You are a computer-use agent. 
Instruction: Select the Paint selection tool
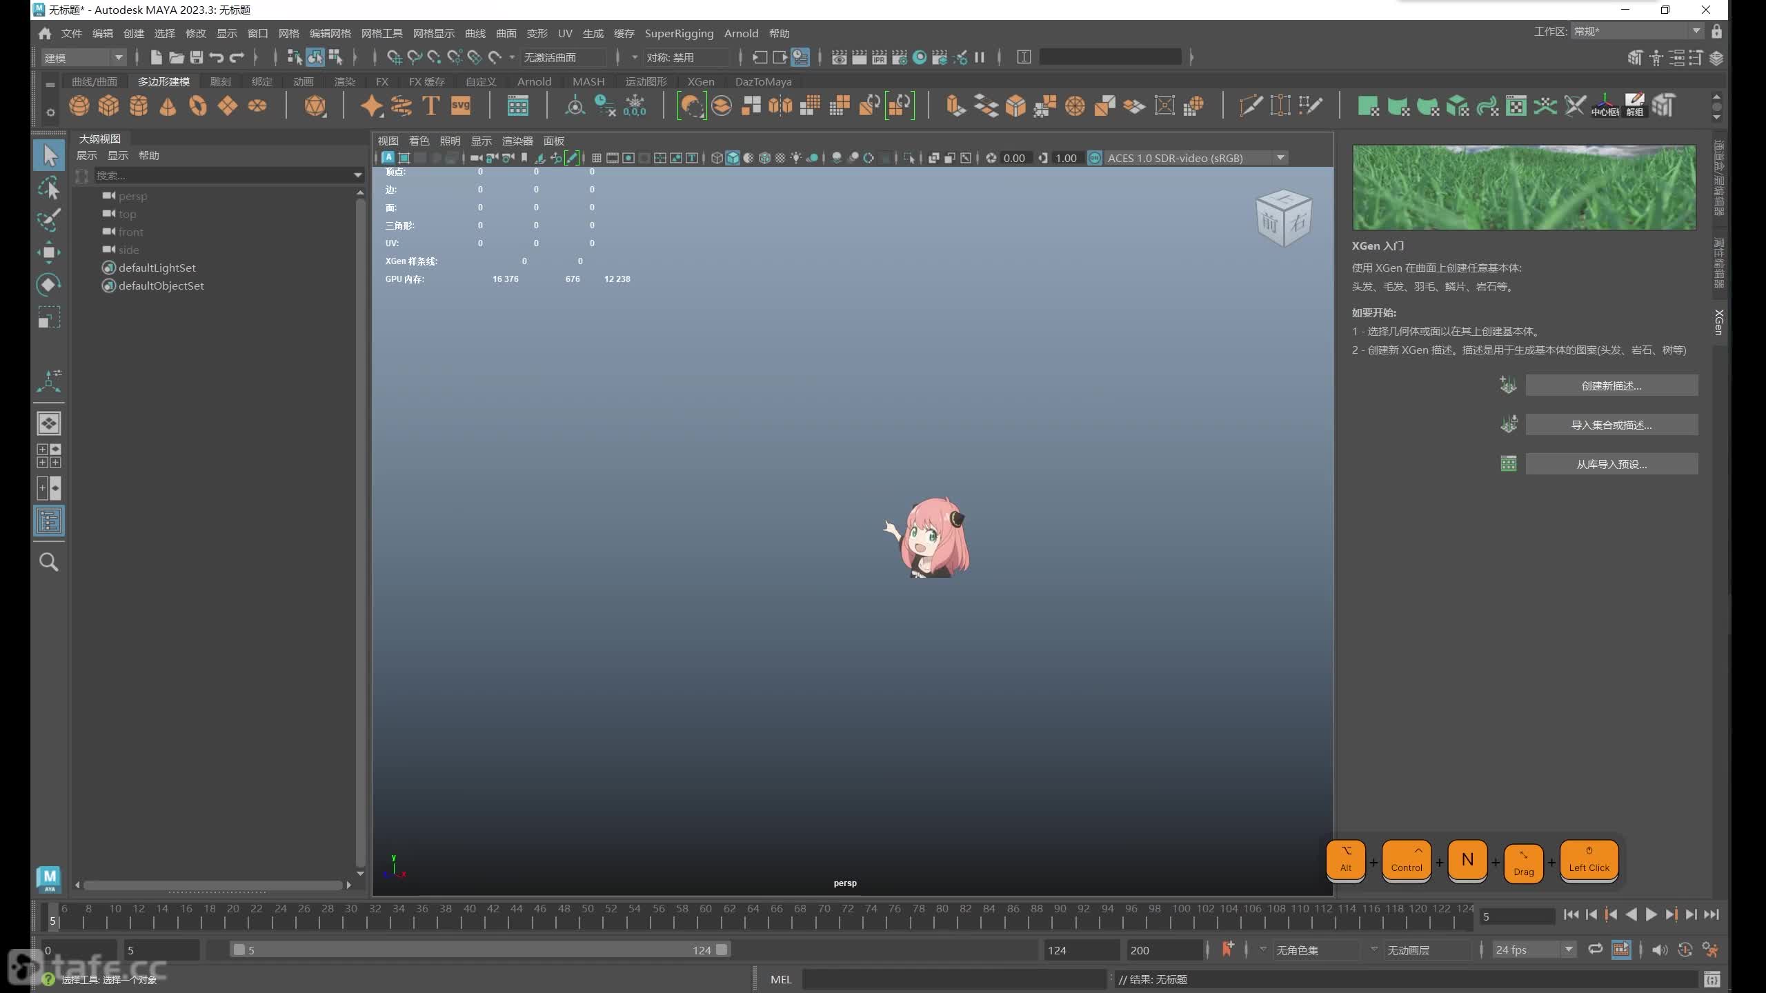point(49,220)
